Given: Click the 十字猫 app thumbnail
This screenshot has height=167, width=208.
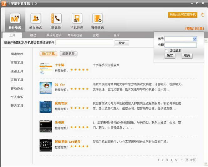Looking at the screenshot, I should [46, 69].
